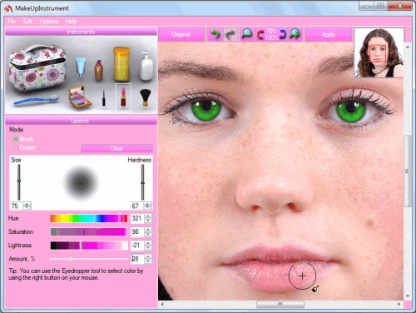Click the vertical Hardness slider
416x313 pixels.
point(142,182)
